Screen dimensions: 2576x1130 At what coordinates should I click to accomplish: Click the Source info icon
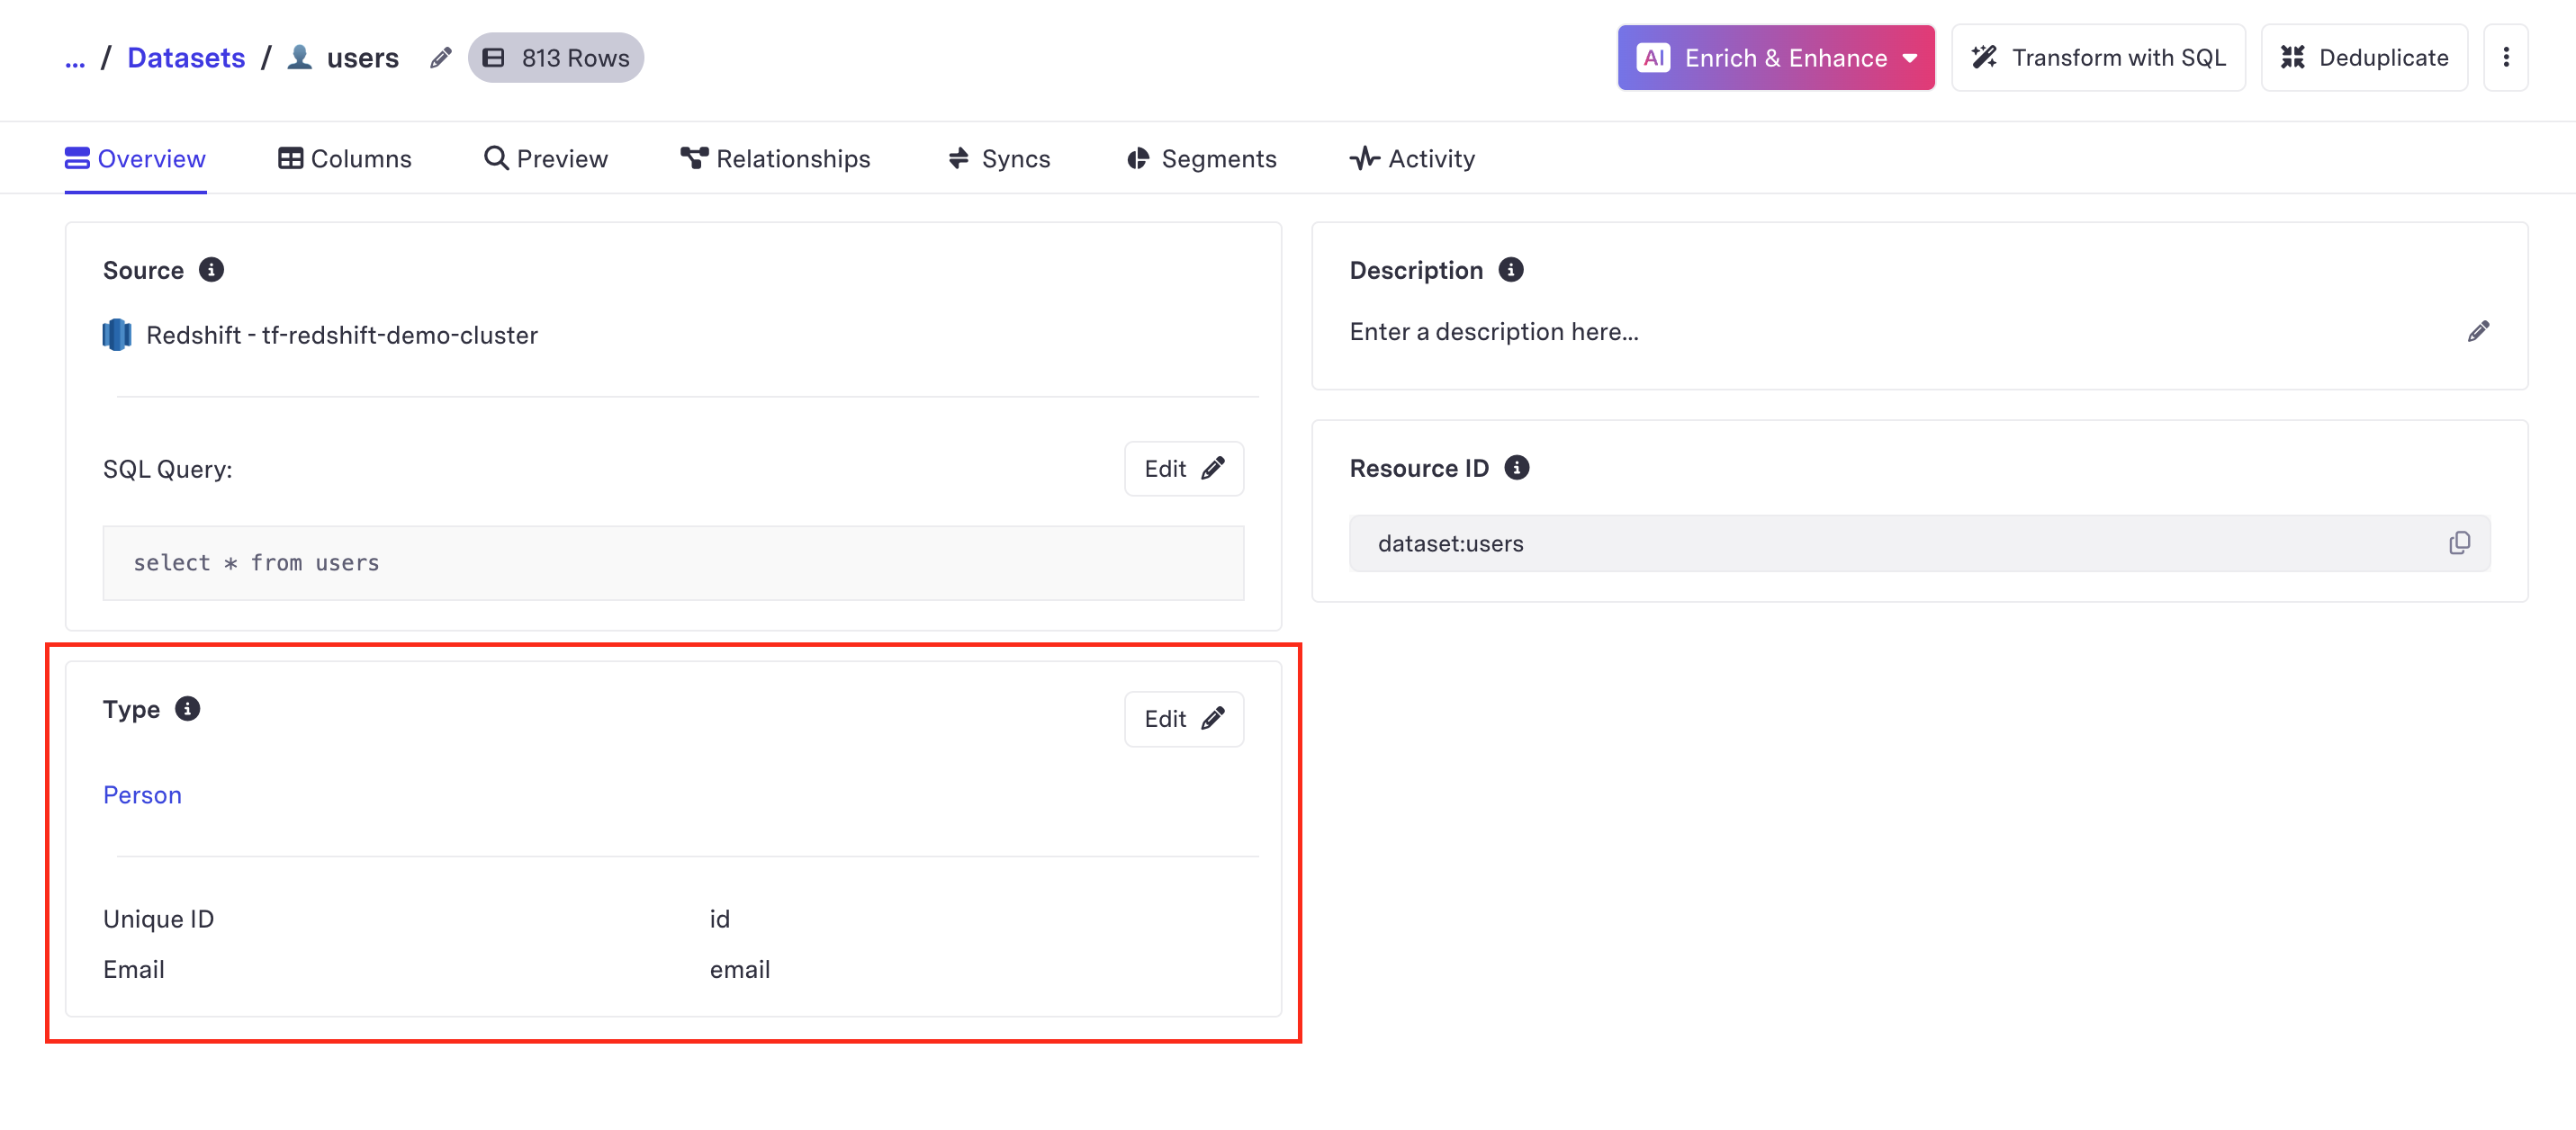211,270
